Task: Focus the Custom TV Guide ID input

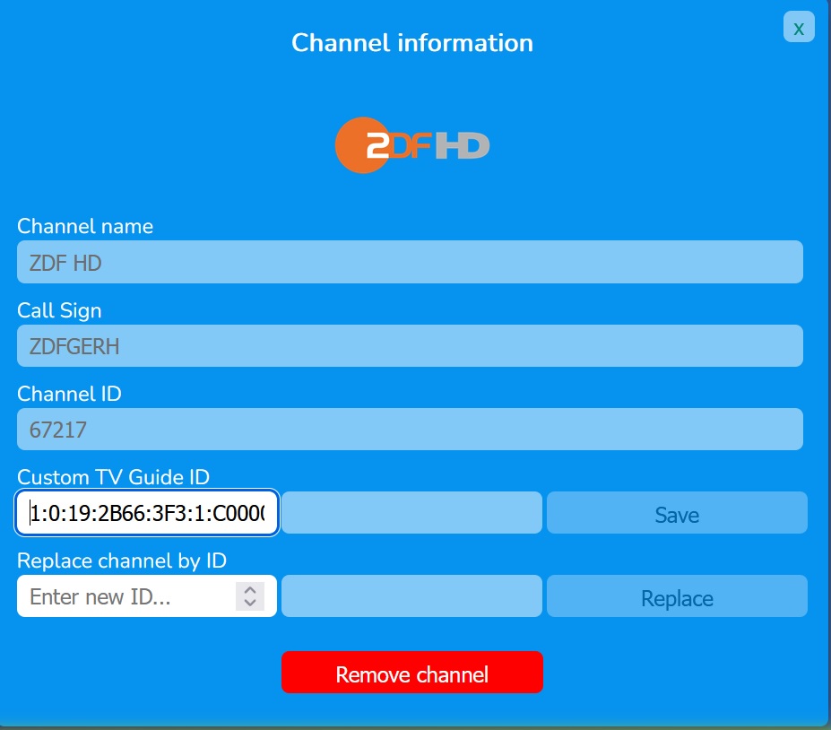Action: 147,513
